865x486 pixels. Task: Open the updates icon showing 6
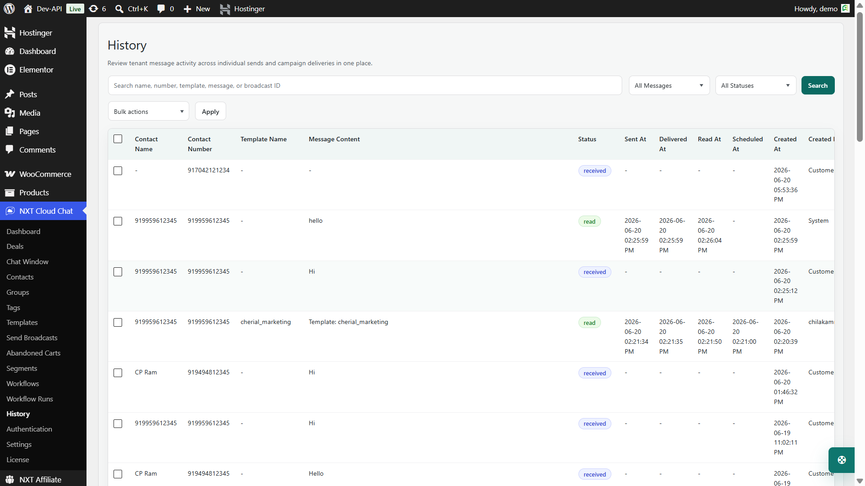(93, 9)
